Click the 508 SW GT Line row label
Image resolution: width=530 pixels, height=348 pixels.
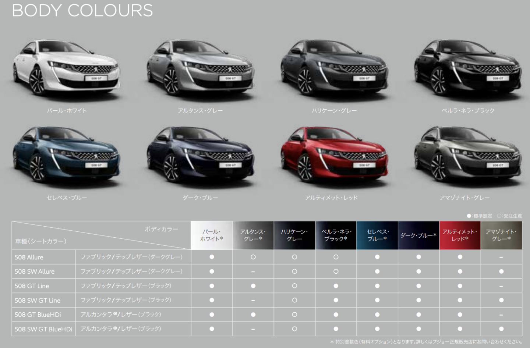click(38, 300)
